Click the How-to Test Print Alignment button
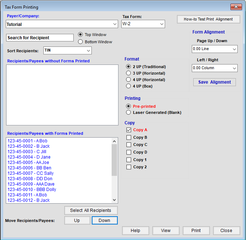 (208, 19)
